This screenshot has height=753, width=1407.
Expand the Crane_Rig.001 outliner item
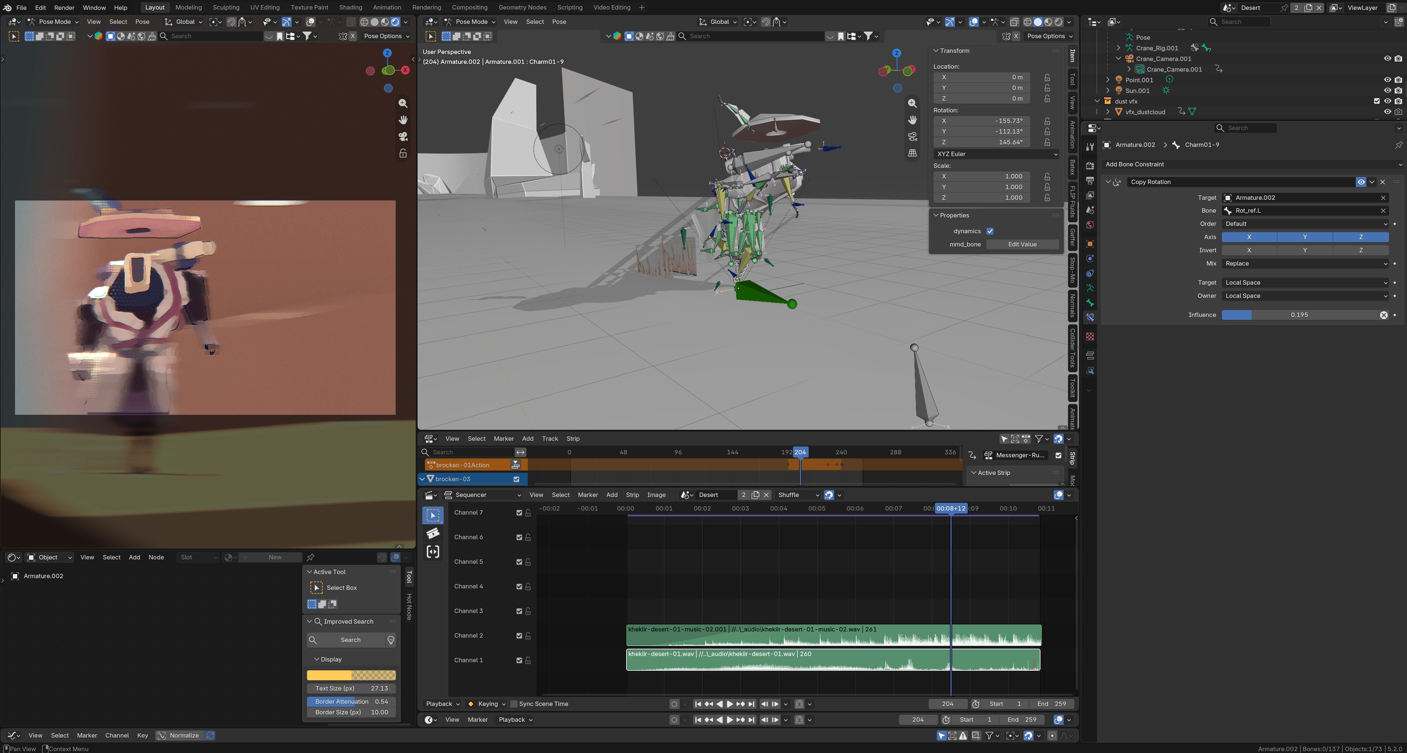(1118, 48)
